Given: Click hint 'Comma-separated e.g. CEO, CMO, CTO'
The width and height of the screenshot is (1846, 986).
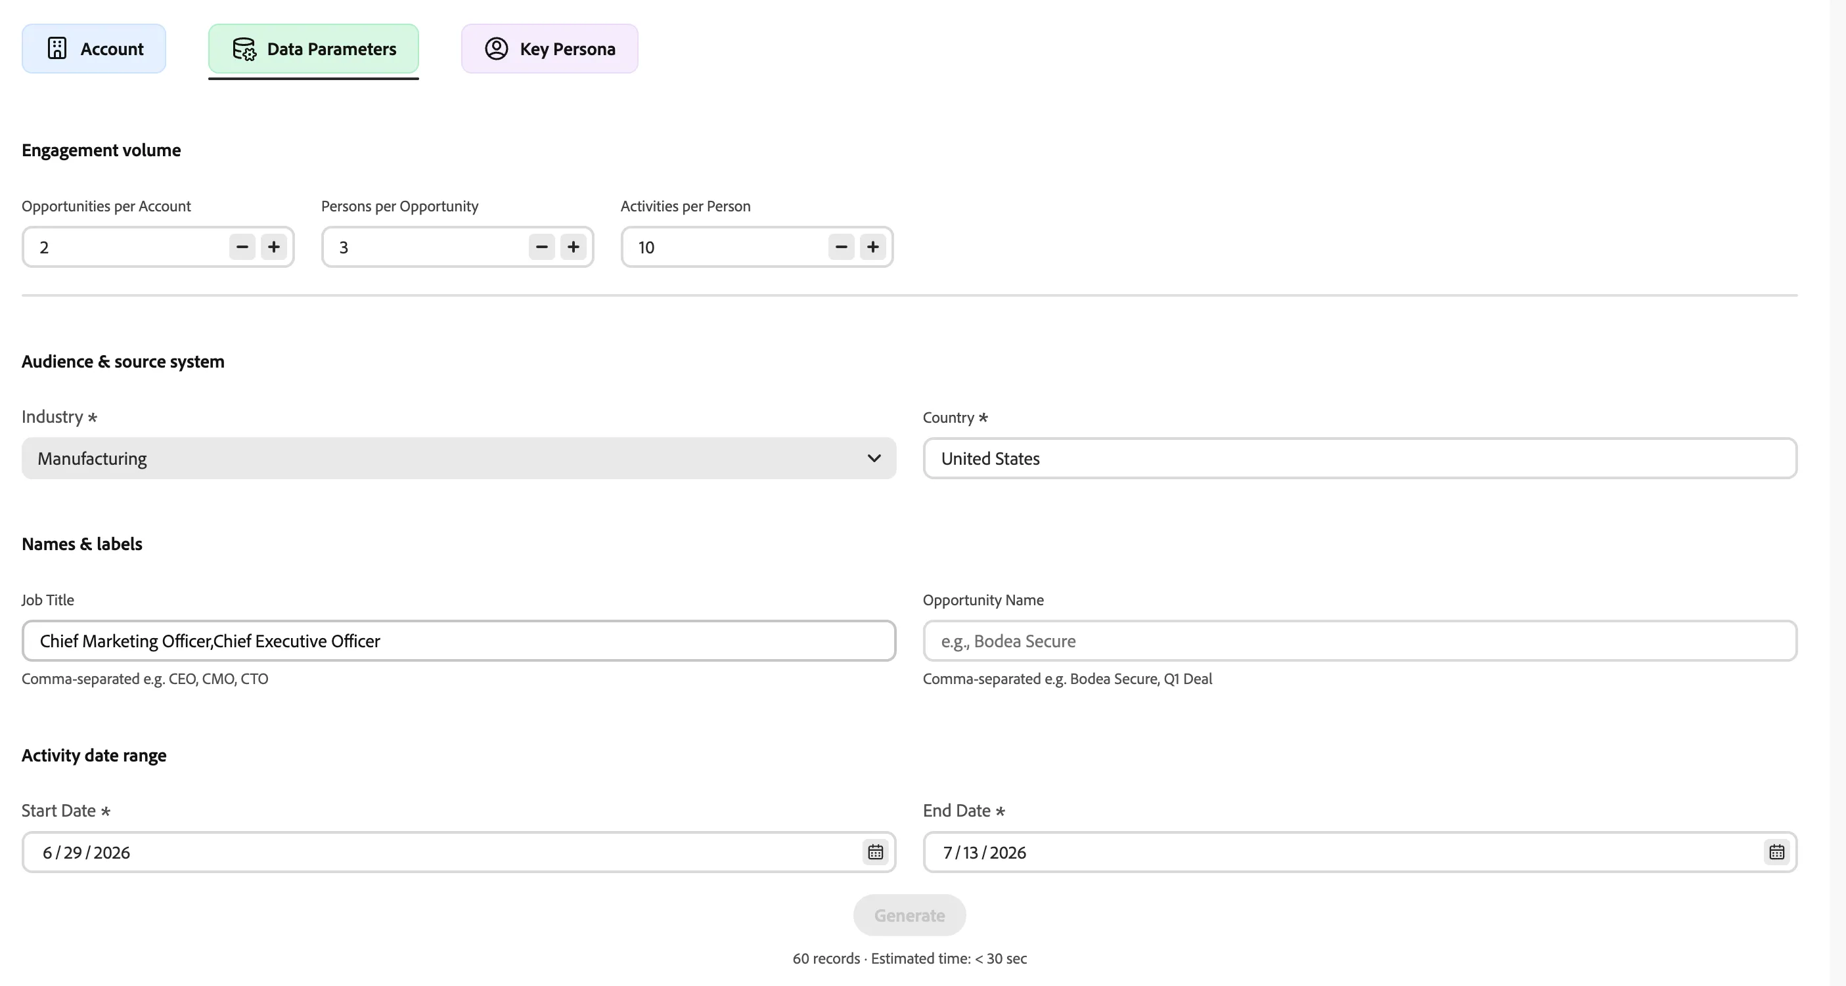Looking at the screenshot, I should point(145,679).
